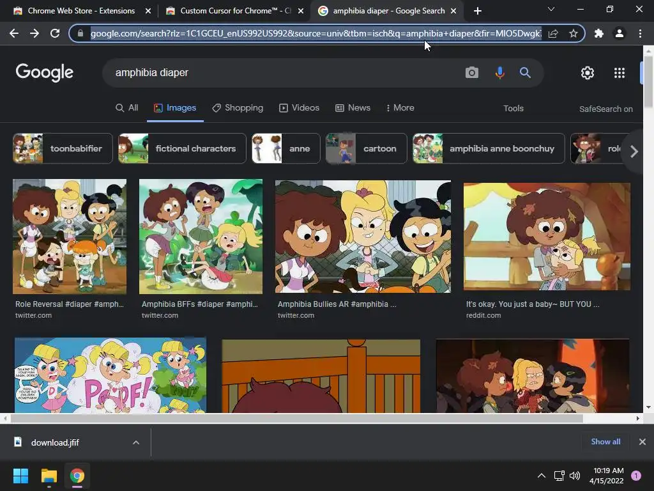The width and height of the screenshot is (654, 491).
Task: Bookmark this page with the star
Action: pos(574,33)
